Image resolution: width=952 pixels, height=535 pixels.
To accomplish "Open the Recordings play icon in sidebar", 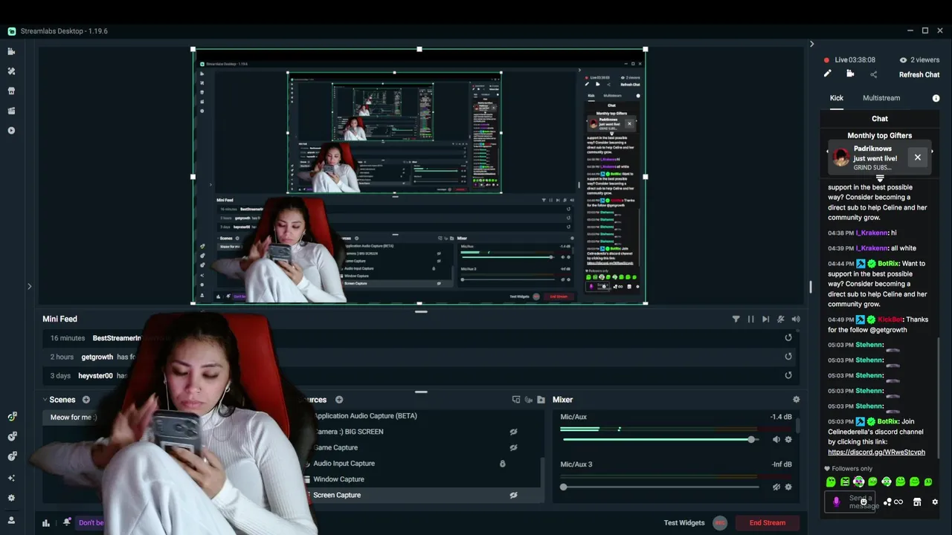I will click(x=11, y=131).
